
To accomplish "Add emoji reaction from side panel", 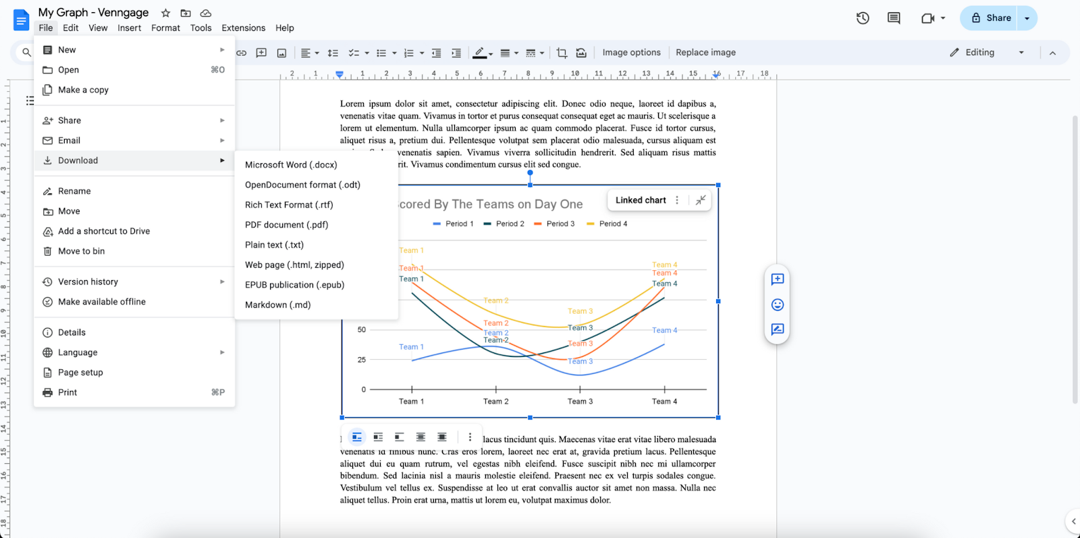I will pos(778,304).
